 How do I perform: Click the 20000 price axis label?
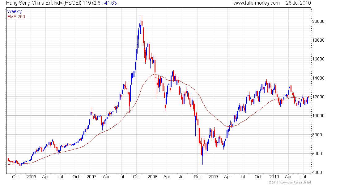pyautogui.click(x=318, y=21)
